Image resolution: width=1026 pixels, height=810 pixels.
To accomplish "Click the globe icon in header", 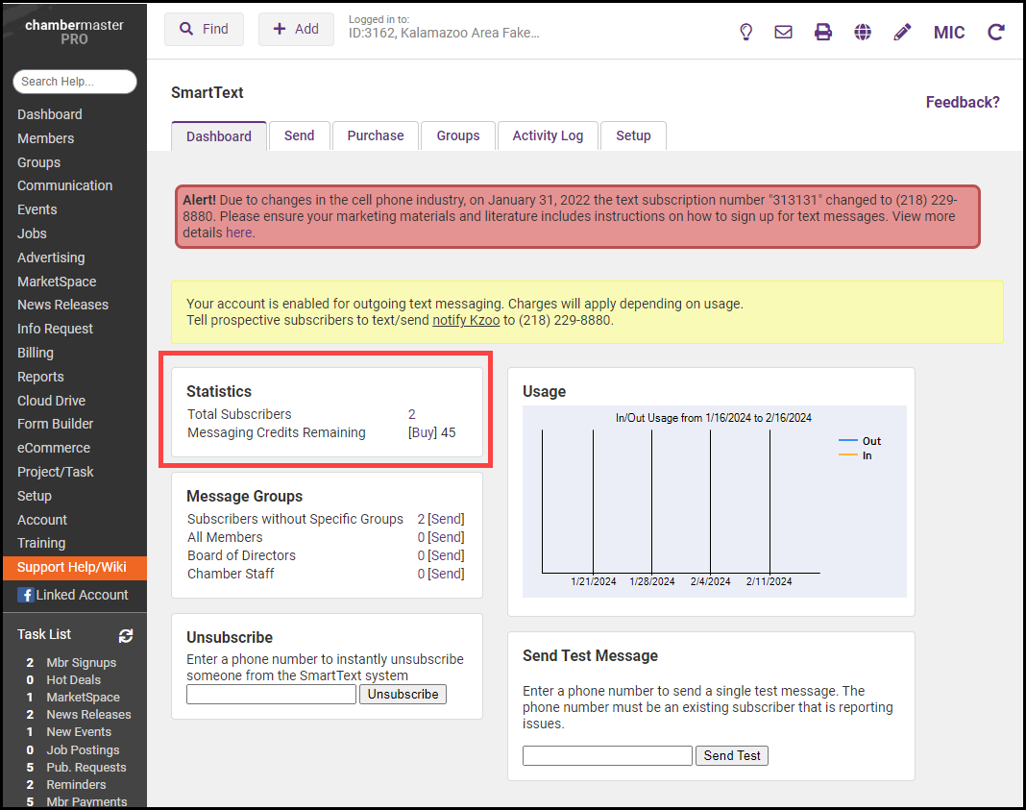I will coord(863,32).
